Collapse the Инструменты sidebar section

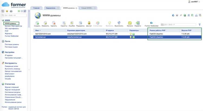tap(11, 63)
